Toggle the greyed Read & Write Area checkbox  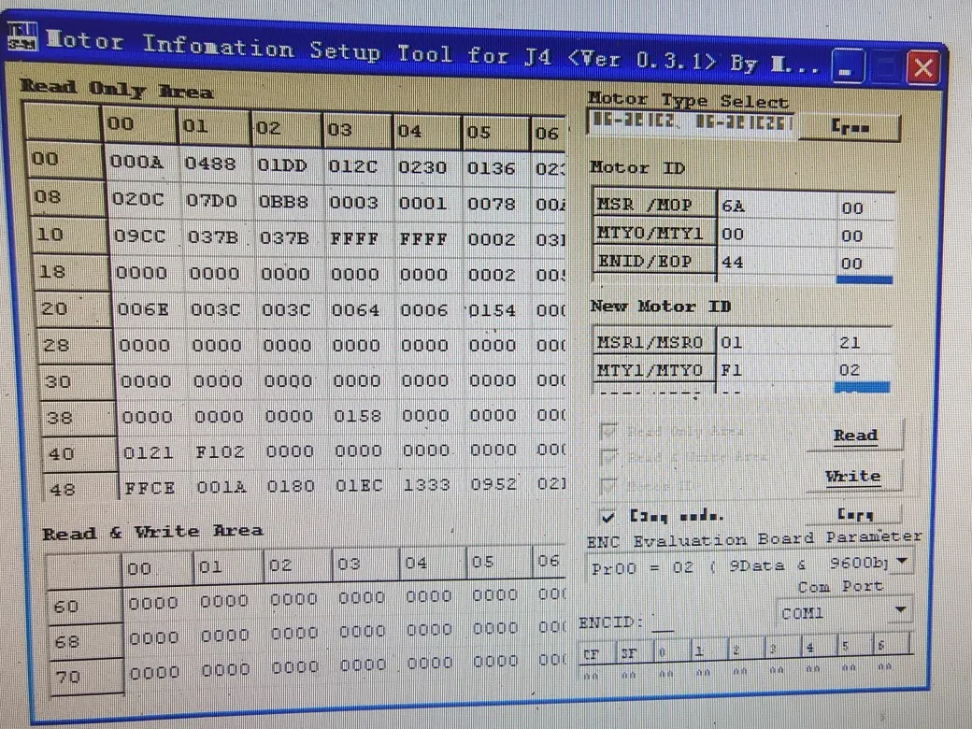pos(608,458)
